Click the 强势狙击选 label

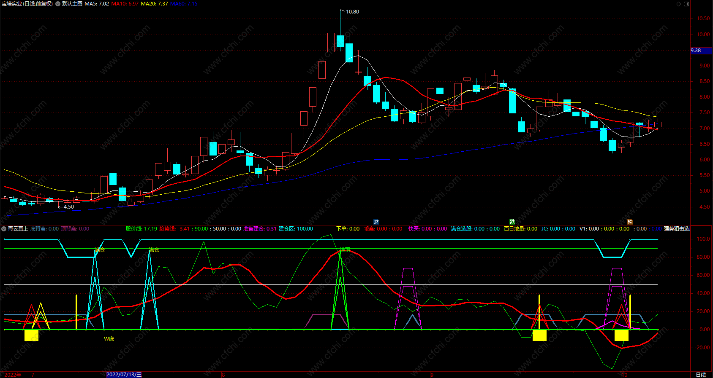(677, 229)
